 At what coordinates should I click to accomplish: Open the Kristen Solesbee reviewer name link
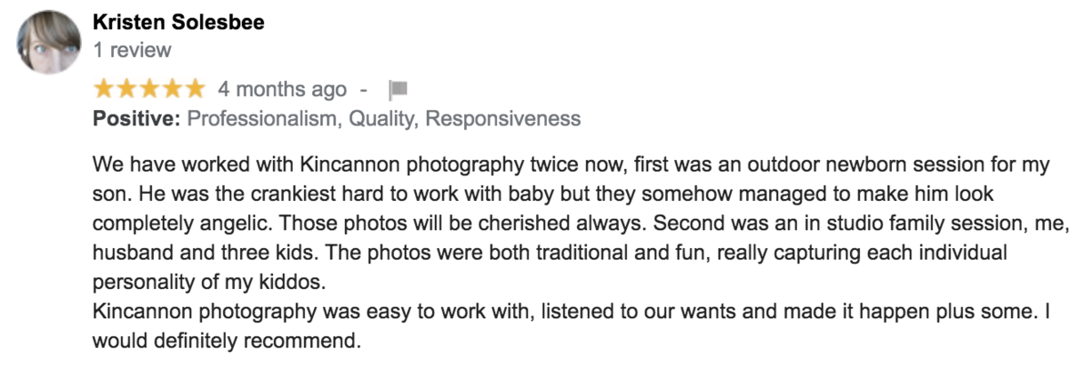tap(178, 22)
